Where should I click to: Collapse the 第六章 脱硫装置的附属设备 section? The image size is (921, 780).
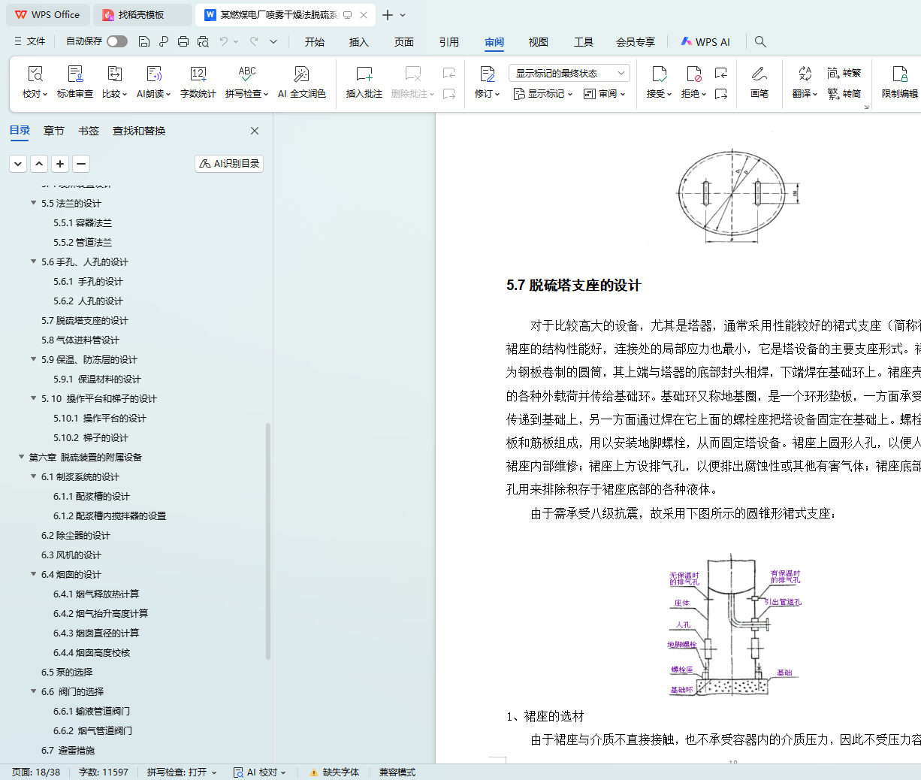pos(22,457)
